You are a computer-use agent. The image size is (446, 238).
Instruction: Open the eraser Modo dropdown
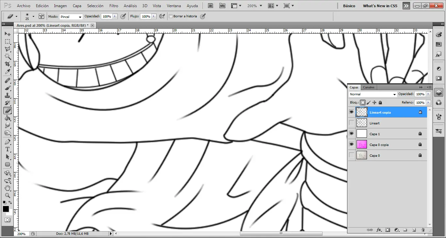tap(71, 17)
